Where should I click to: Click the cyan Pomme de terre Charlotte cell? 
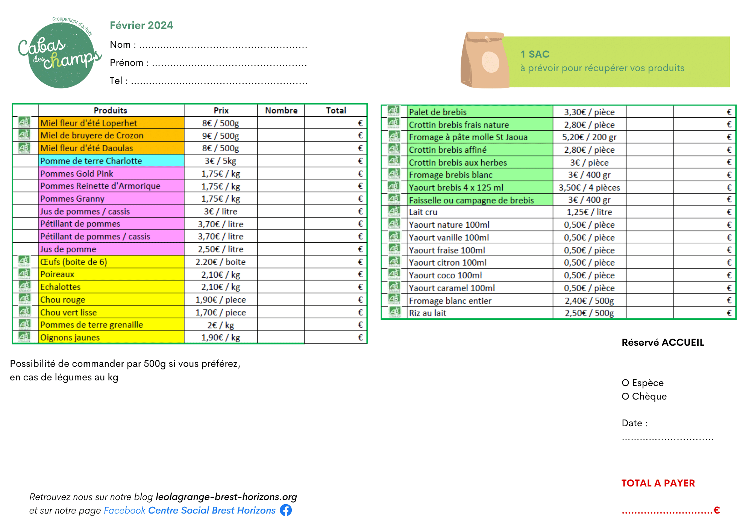tap(111, 161)
